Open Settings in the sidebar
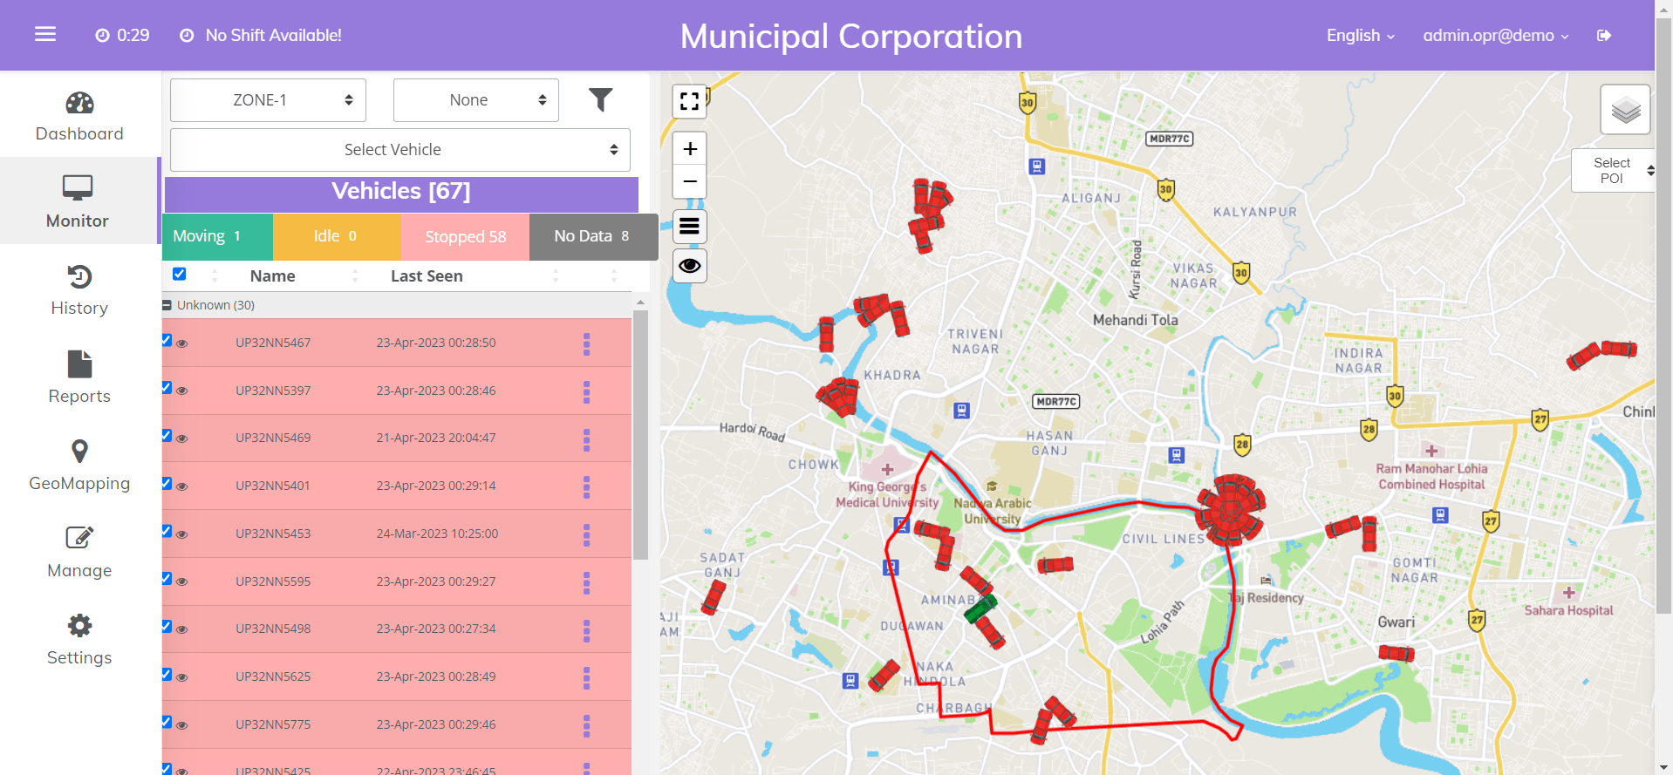This screenshot has width=1673, height=775. click(79, 638)
